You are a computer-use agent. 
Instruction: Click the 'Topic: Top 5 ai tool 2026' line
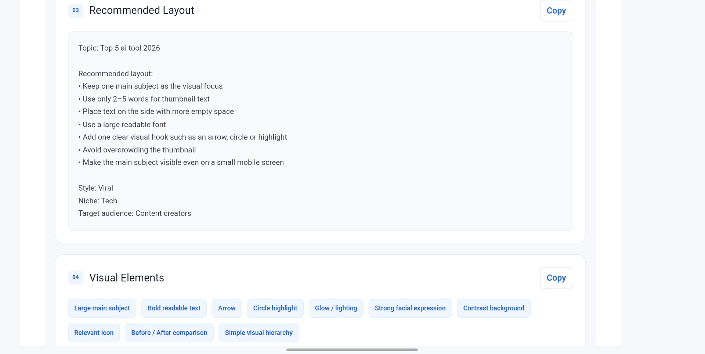tap(119, 48)
